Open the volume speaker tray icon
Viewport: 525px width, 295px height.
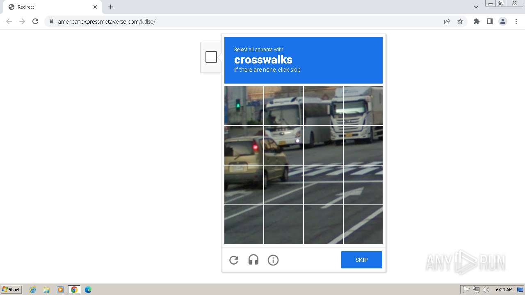click(486, 290)
